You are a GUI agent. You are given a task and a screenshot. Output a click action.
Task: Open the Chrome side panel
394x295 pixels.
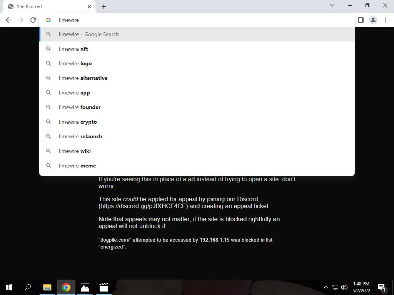(361, 20)
